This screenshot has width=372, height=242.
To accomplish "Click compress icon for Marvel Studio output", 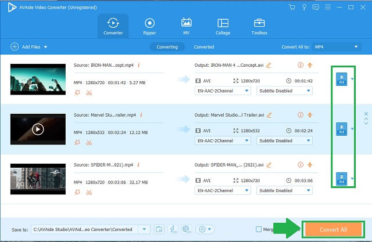I will 310,115.
